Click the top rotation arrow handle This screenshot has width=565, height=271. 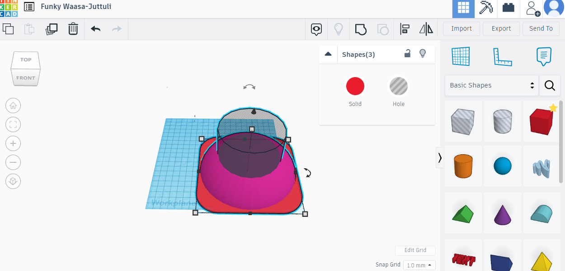click(x=249, y=87)
